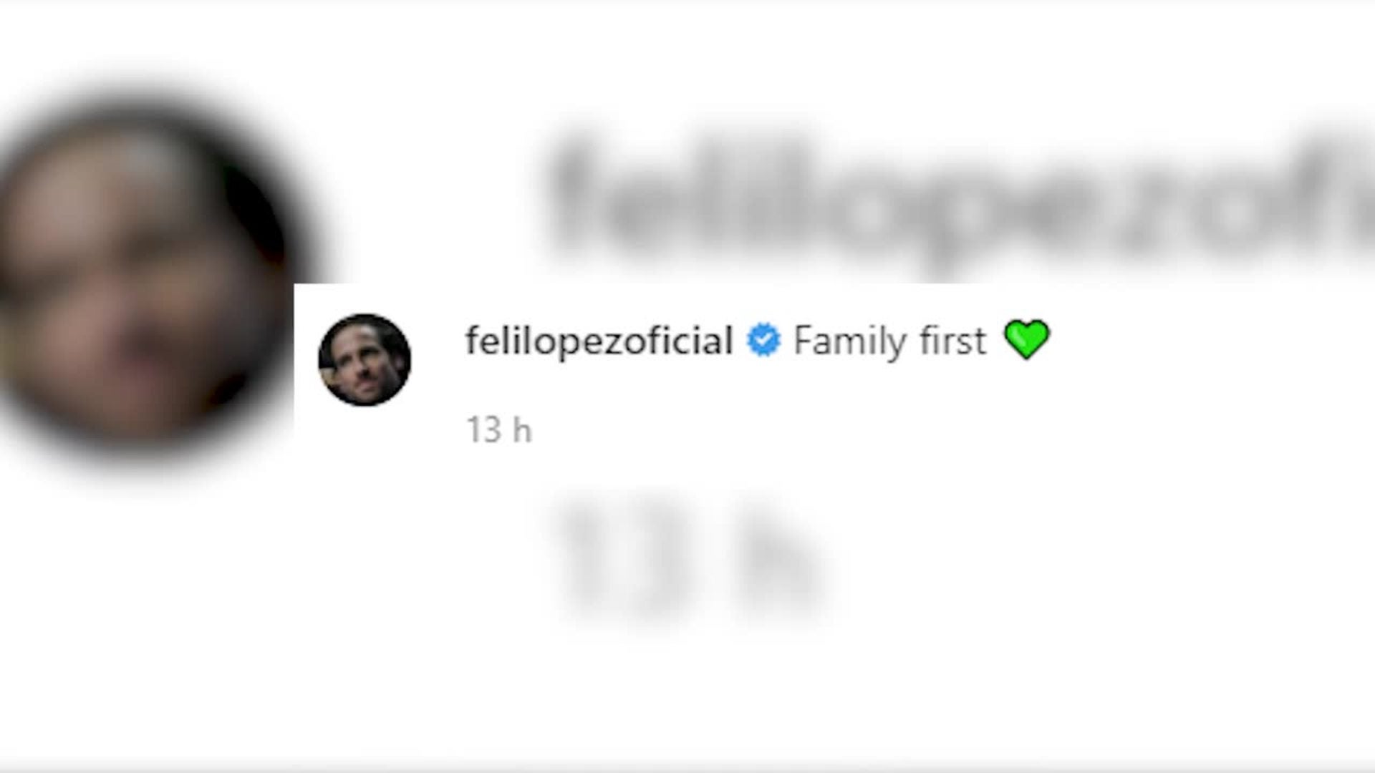Screen dimensions: 1375x773
Task: Tap the round avatar beside the comment
Action: pos(365,359)
